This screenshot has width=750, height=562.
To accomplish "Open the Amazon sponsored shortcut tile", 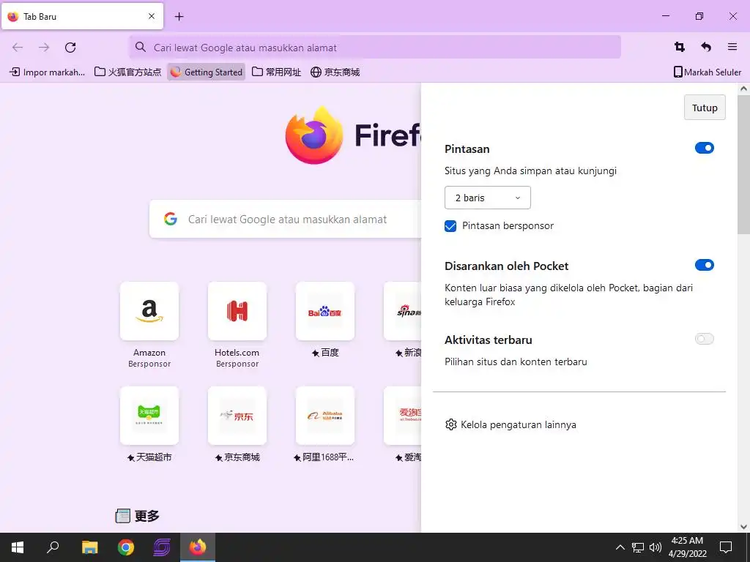I will 149,311.
